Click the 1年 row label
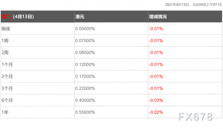223x129 pixels. click(5, 112)
